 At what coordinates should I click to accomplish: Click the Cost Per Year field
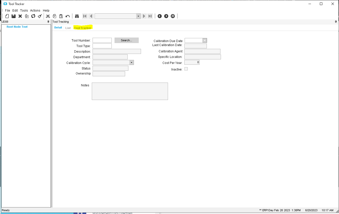tap(192, 62)
